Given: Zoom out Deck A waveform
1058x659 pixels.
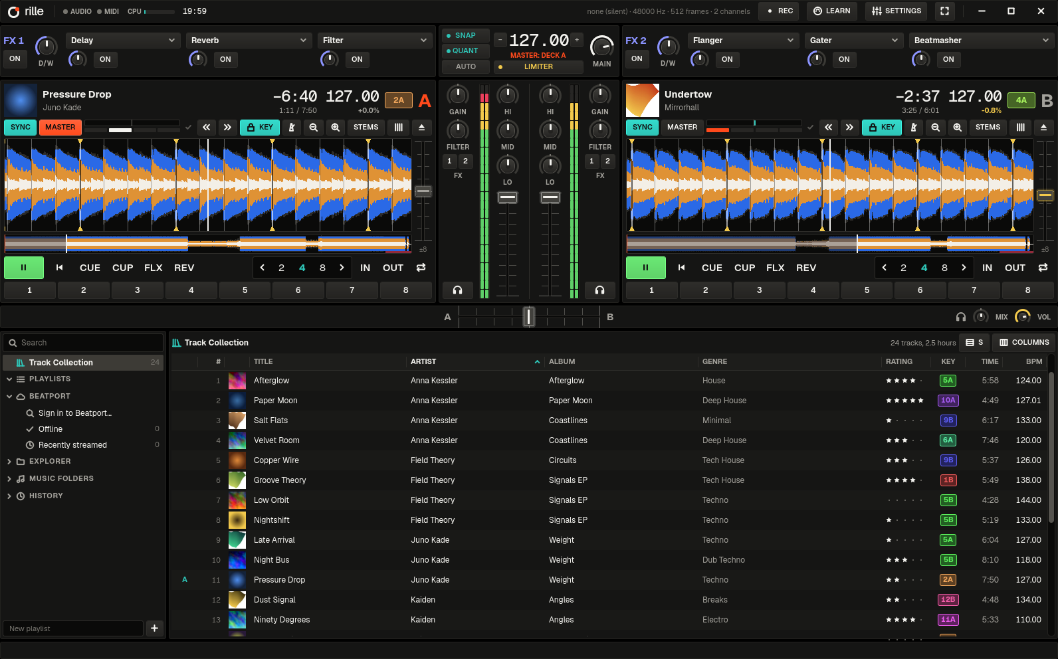Looking at the screenshot, I should (314, 128).
